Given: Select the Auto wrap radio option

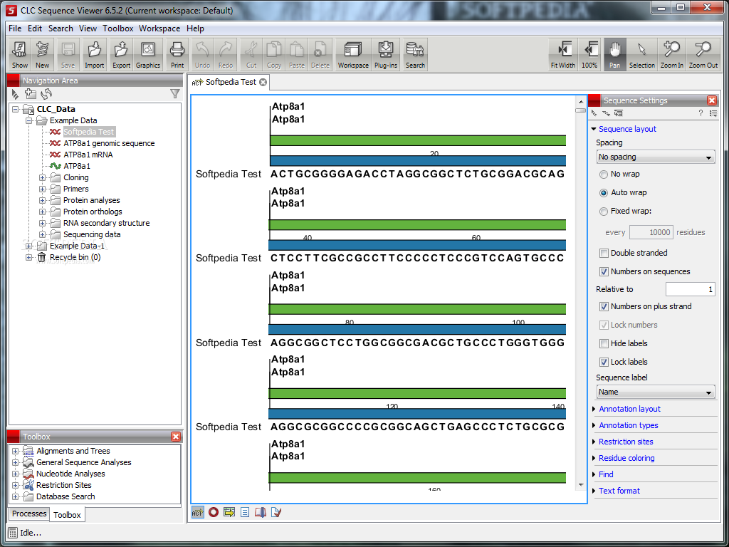Looking at the screenshot, I should 604,192.
